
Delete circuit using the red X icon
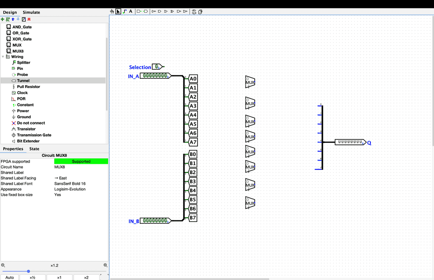(x=29, y=19)
